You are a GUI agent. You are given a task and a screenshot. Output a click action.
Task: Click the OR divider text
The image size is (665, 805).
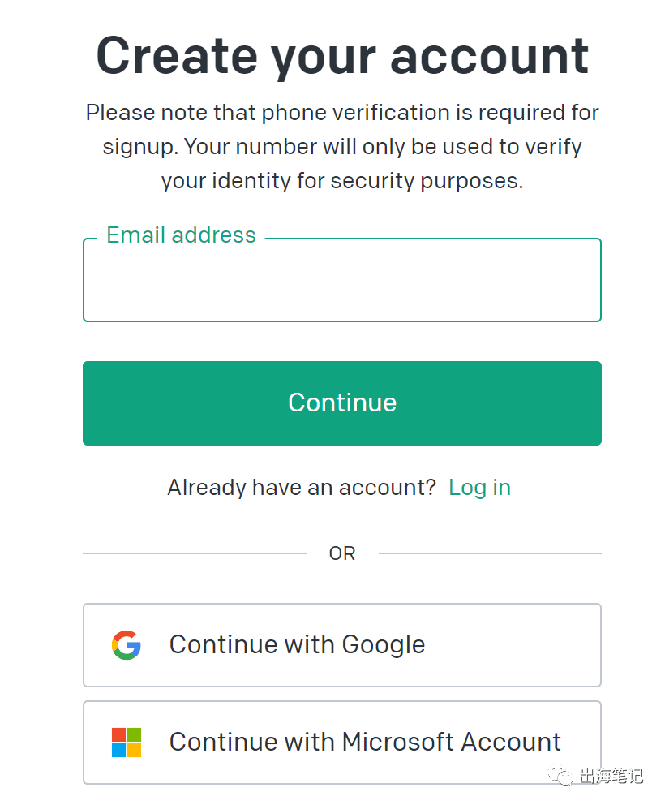[x=341, y=553]
